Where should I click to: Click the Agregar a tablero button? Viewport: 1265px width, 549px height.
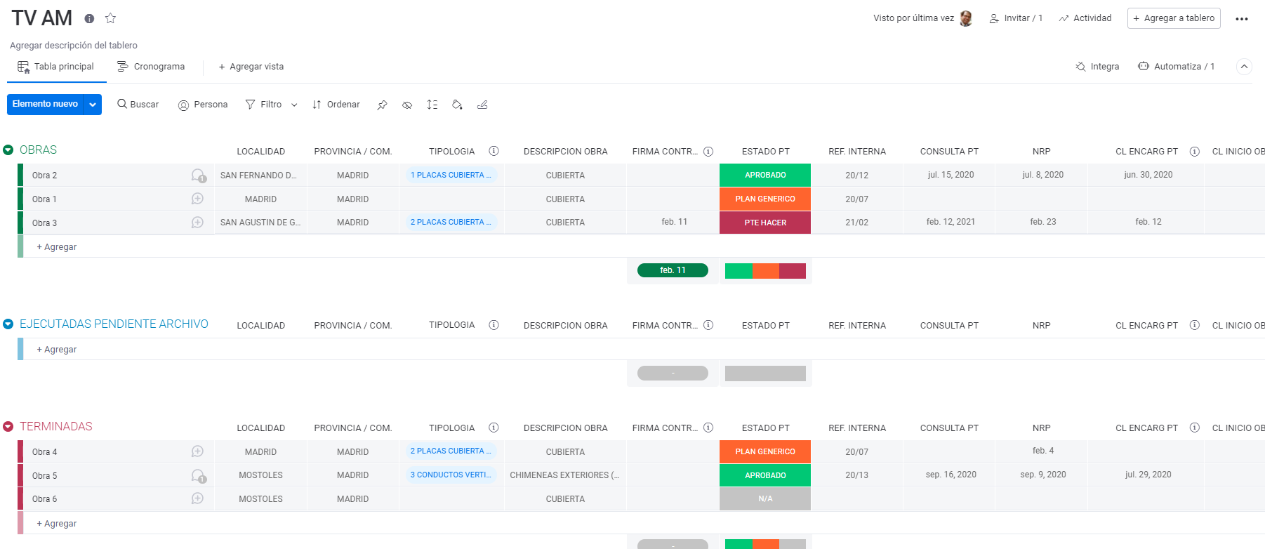1173,18
